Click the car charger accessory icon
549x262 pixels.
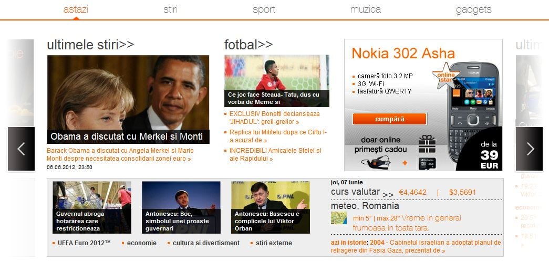click(376, 163)
